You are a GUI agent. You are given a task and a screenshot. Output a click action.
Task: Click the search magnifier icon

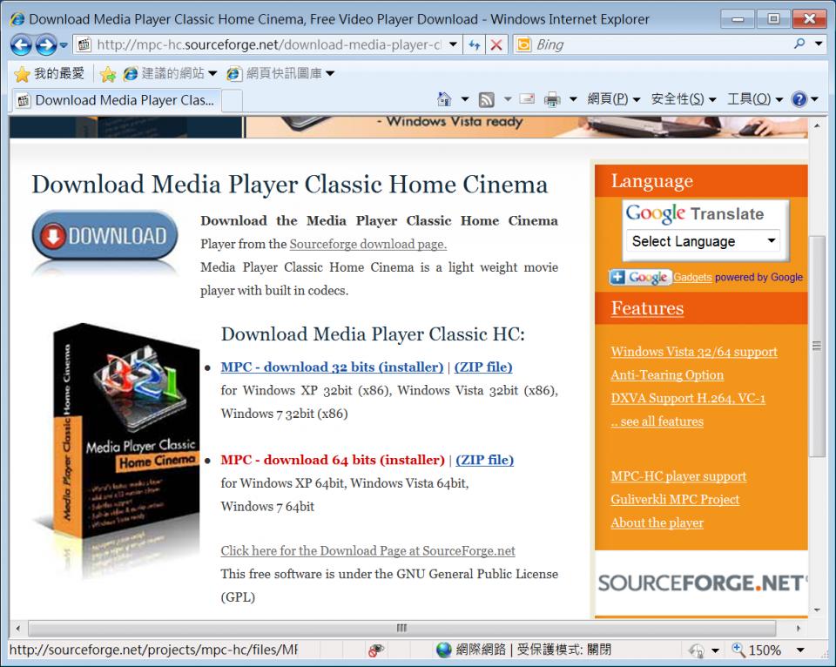click(x=799, y=44)
